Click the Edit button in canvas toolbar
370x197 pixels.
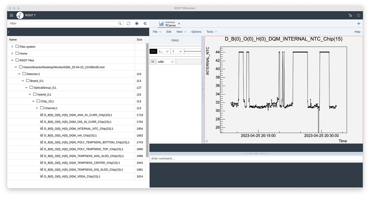(169, 32)
